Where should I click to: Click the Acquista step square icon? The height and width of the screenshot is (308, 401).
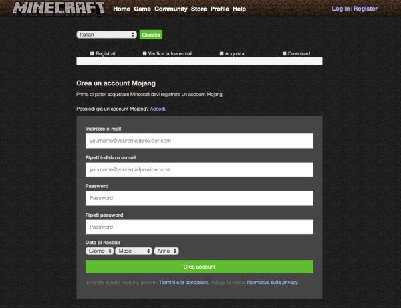(221, 53)
